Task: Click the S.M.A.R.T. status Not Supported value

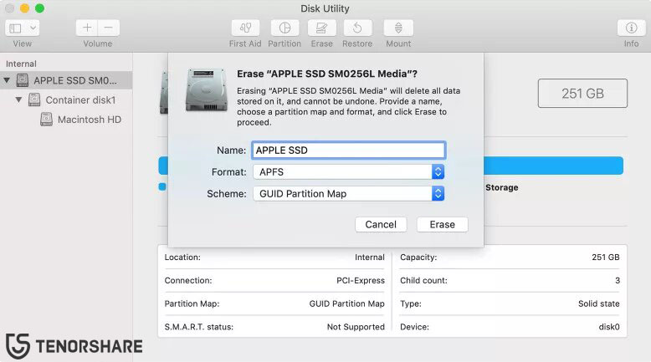Action: coord(356,327)
